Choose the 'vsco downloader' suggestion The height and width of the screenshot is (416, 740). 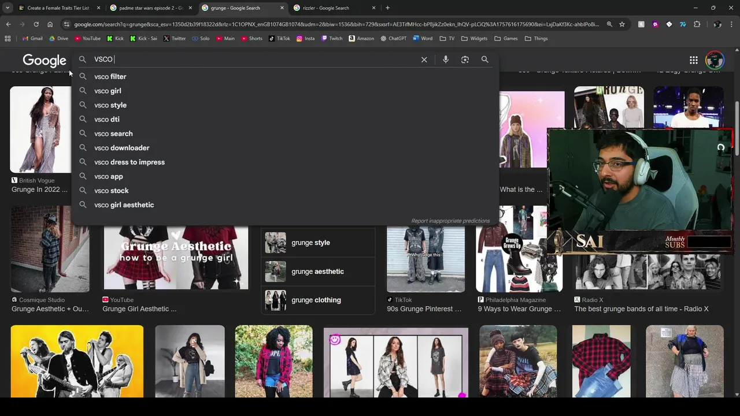pyautogui.click(x=284, y=148)
